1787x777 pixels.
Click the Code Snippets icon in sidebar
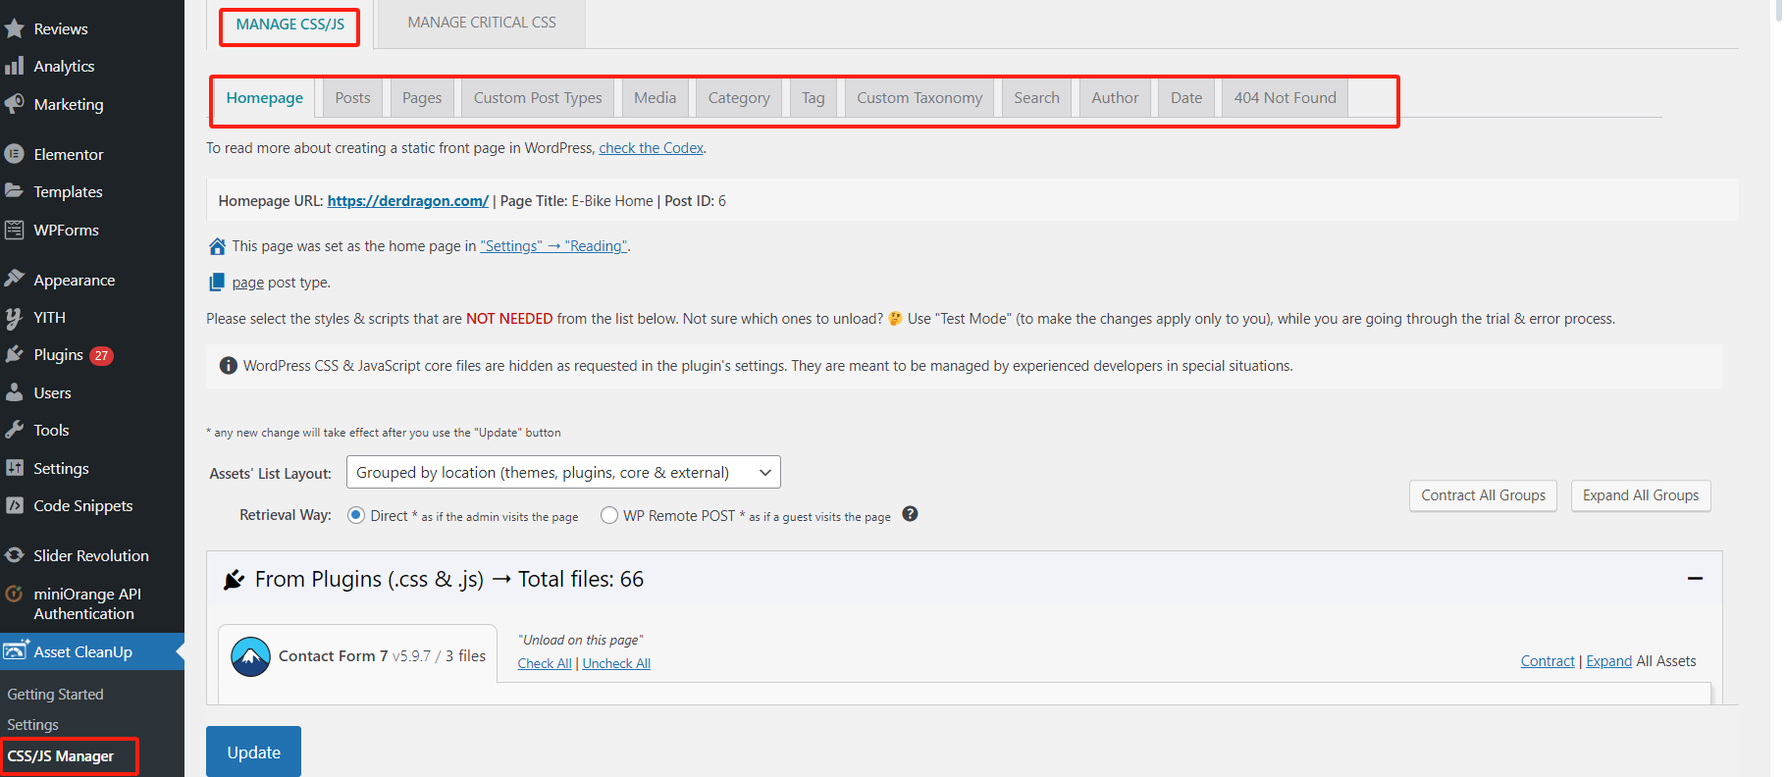click(14, 506)
